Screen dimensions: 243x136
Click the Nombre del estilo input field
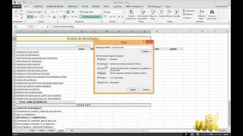pos(132,48)
